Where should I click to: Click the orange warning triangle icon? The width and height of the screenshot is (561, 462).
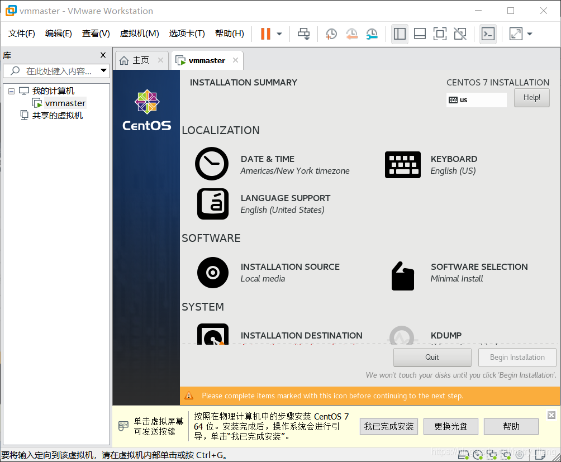[188, 396]
